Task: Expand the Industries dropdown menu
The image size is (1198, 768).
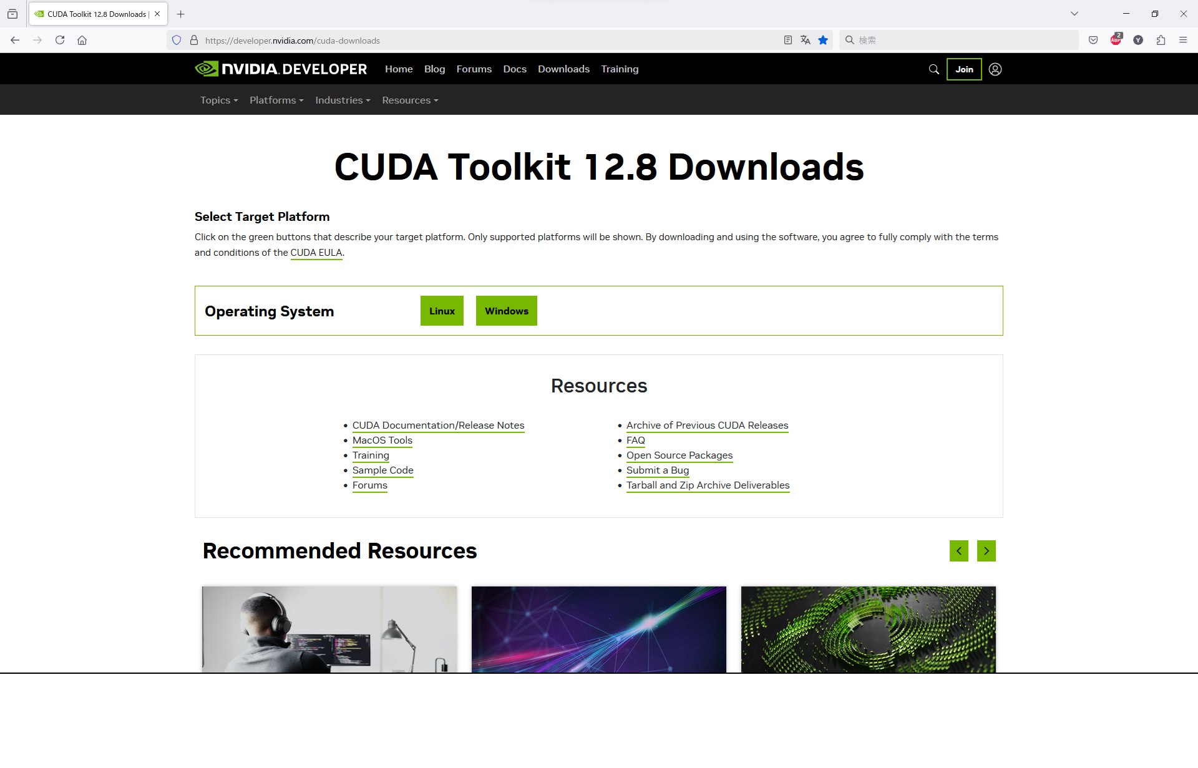Action: (x=343, y=100)
